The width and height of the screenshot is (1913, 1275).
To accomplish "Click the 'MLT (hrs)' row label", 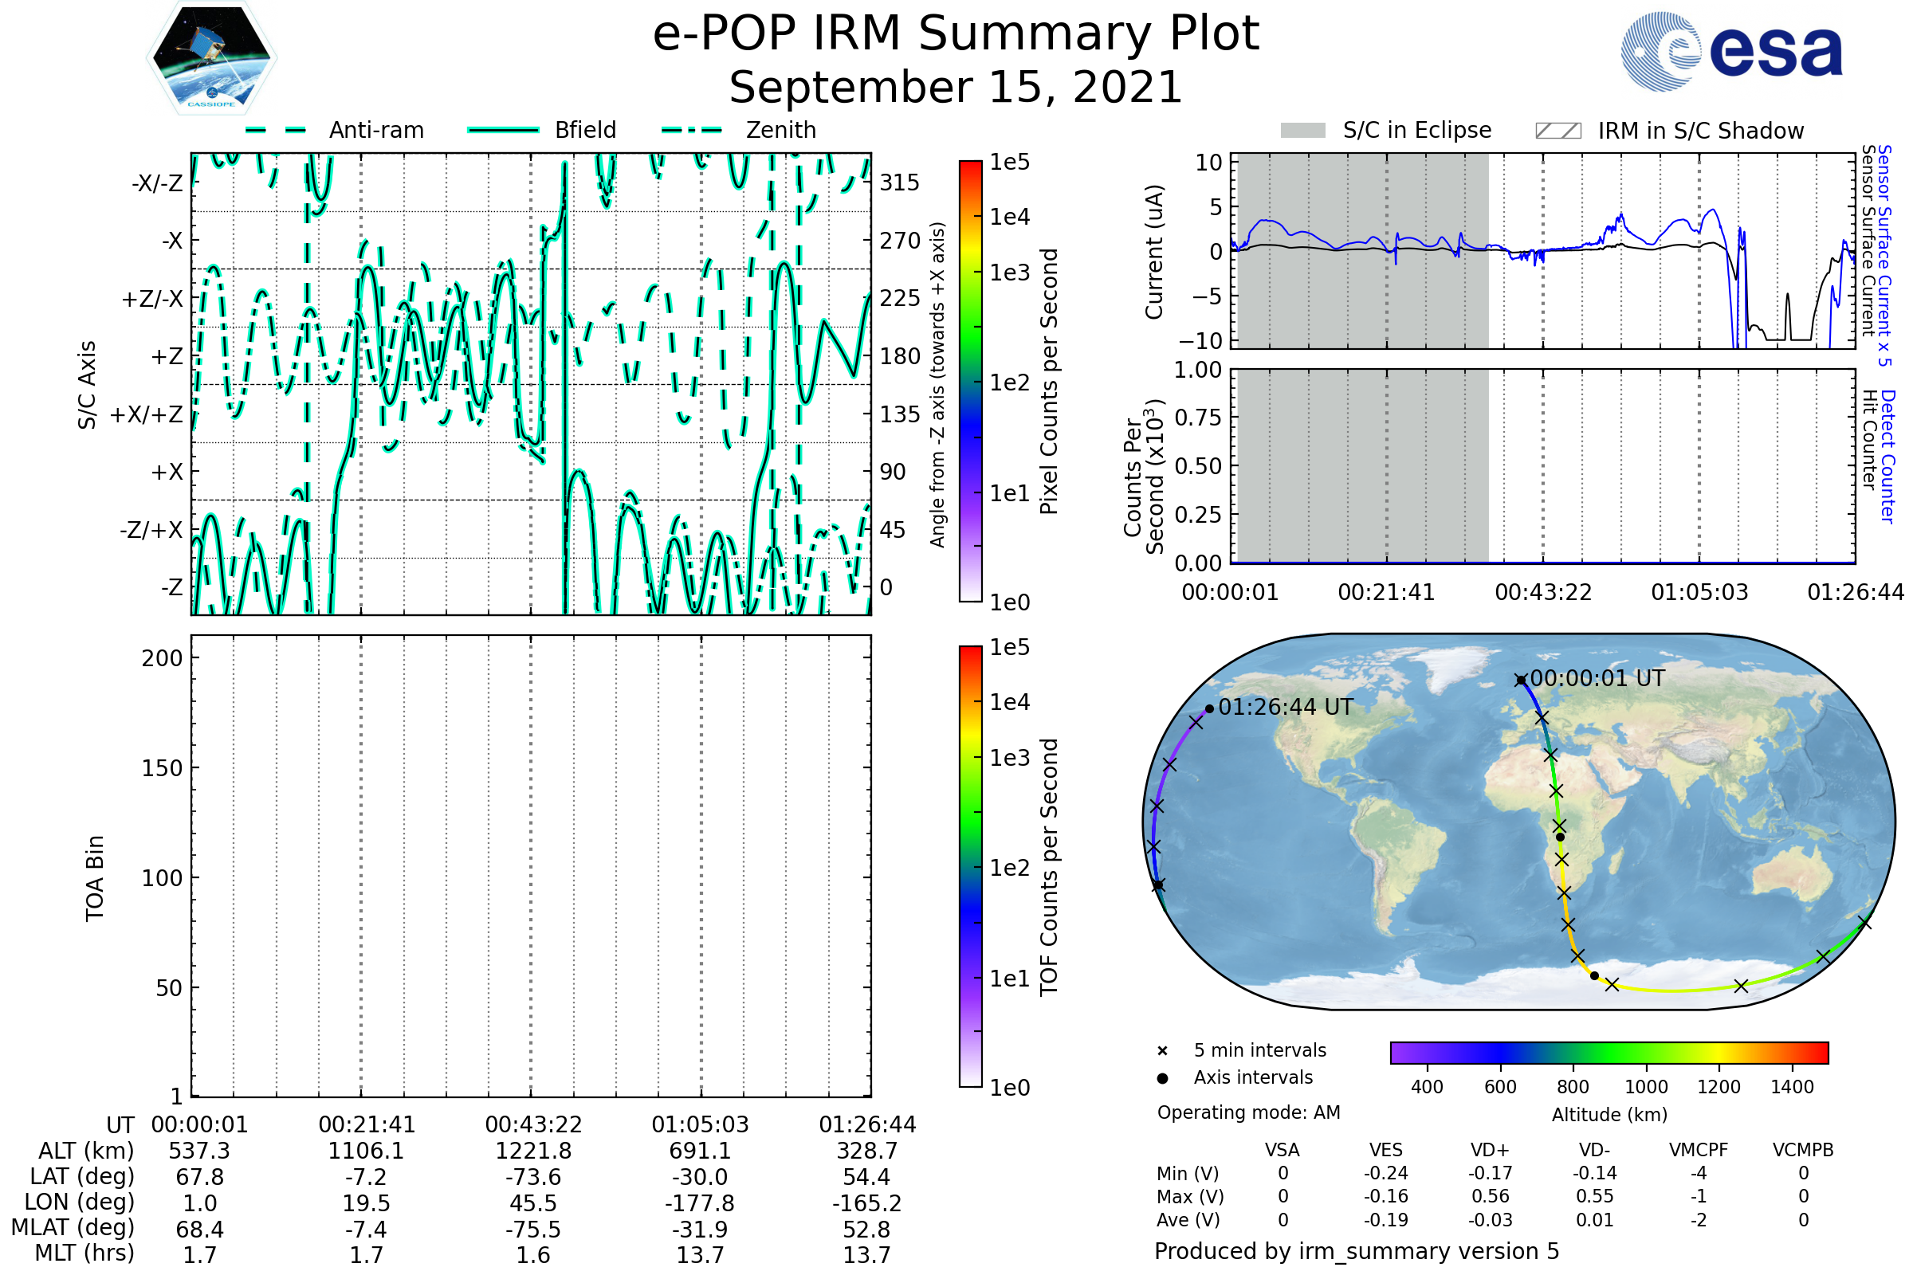I will pos(84,1253).
